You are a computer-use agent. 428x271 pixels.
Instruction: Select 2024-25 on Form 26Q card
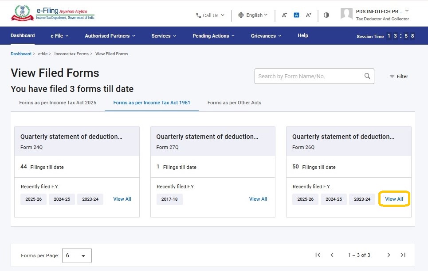(334, 199)
